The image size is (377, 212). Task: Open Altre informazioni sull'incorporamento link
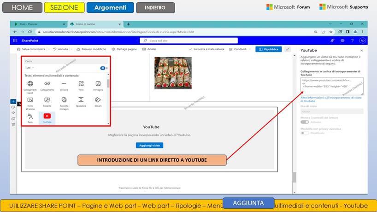[x=331, y=99]
